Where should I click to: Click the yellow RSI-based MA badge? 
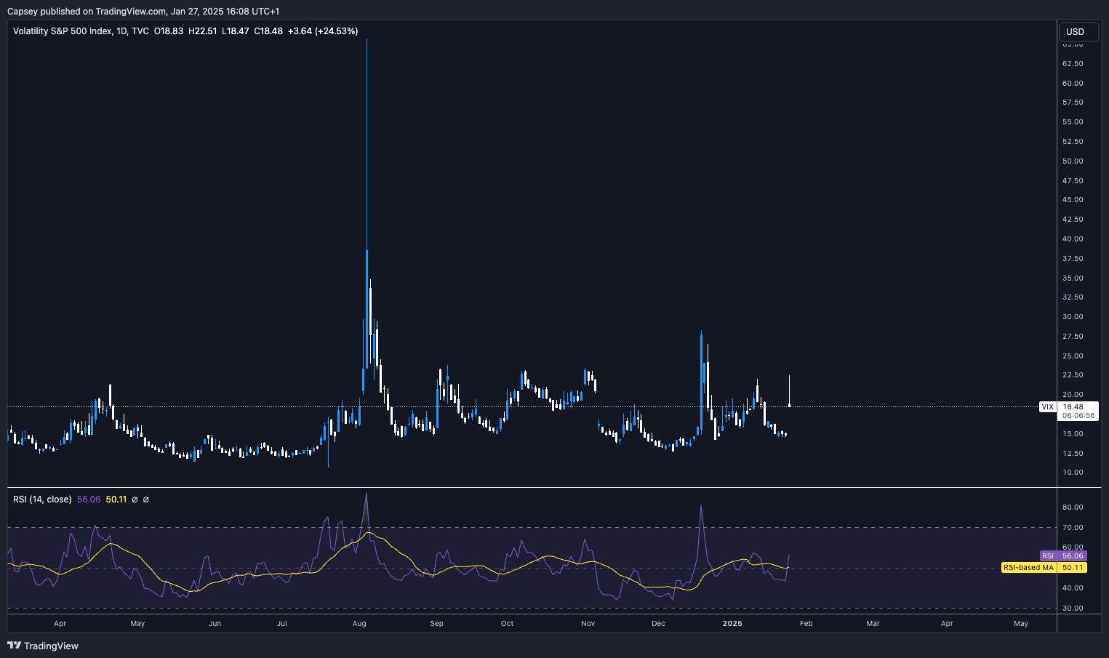coord(1044,568)
